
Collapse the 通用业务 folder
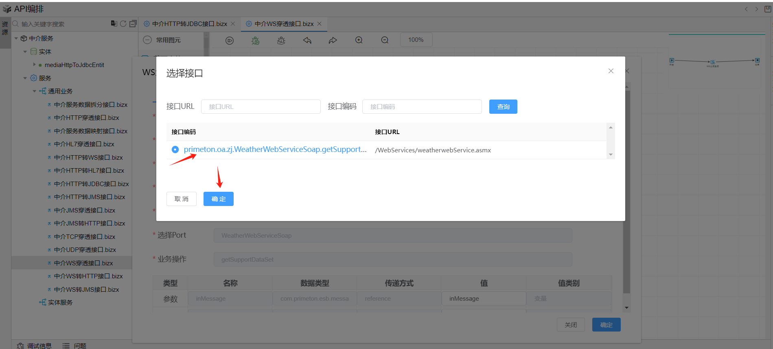point(35,91)
